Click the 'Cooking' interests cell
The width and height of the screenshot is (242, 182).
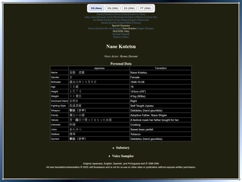(x=161, y=125)
